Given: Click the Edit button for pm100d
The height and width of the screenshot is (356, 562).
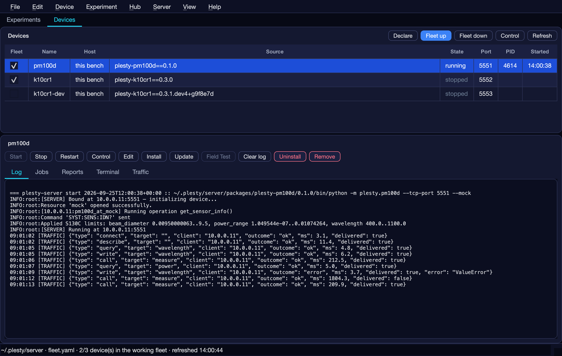Looking at the screenshot, I should (128, 156).
